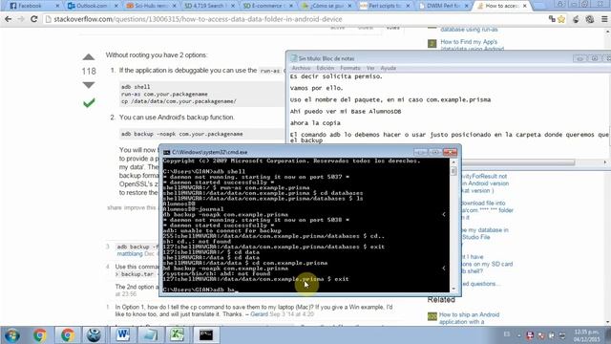This screenshot has width=611, height=344.
Task: Switch to the Sci-Hub tab
Action: coord(151,6)
